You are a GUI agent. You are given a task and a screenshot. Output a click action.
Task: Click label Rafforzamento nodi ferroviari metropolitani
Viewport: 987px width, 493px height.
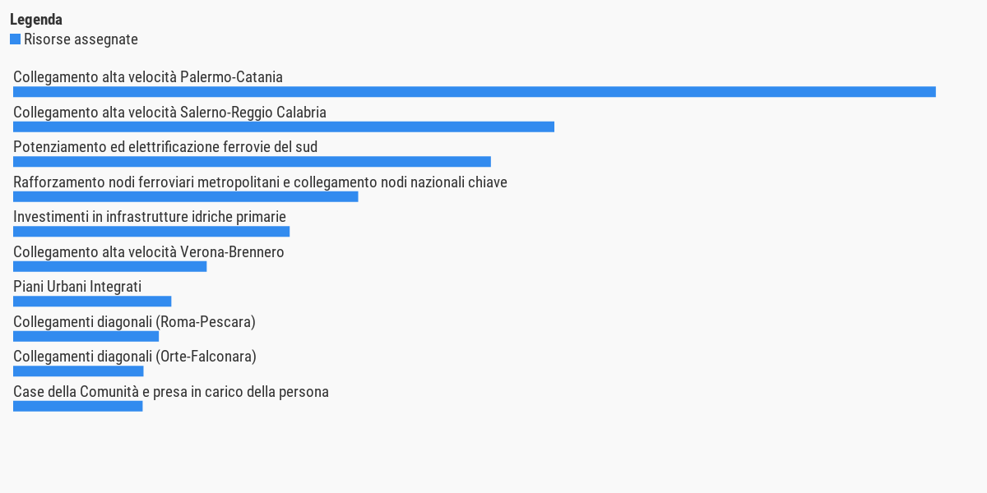tap(146, 182)
